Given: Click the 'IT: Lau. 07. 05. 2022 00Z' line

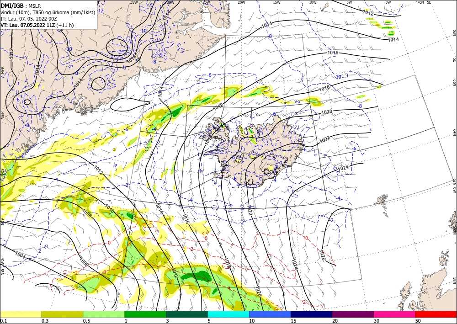Looking at the screenshot, I should (28, 19).
